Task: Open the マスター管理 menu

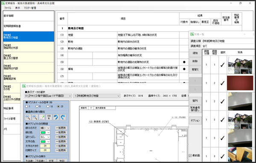Action: coord(30,8)
